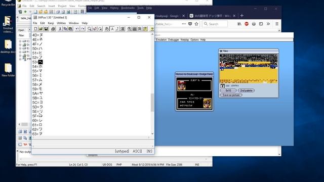This screenshot has width=324, height=182.
Task: Click Cut scissors icon in JWPce toolbar
Action: (60, 29)
